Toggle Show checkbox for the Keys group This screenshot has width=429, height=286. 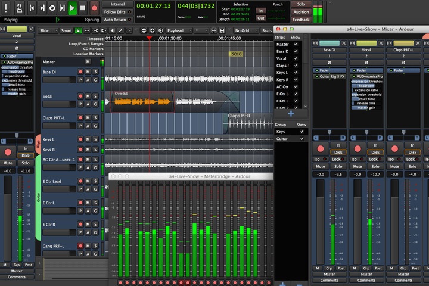point(301,131)
